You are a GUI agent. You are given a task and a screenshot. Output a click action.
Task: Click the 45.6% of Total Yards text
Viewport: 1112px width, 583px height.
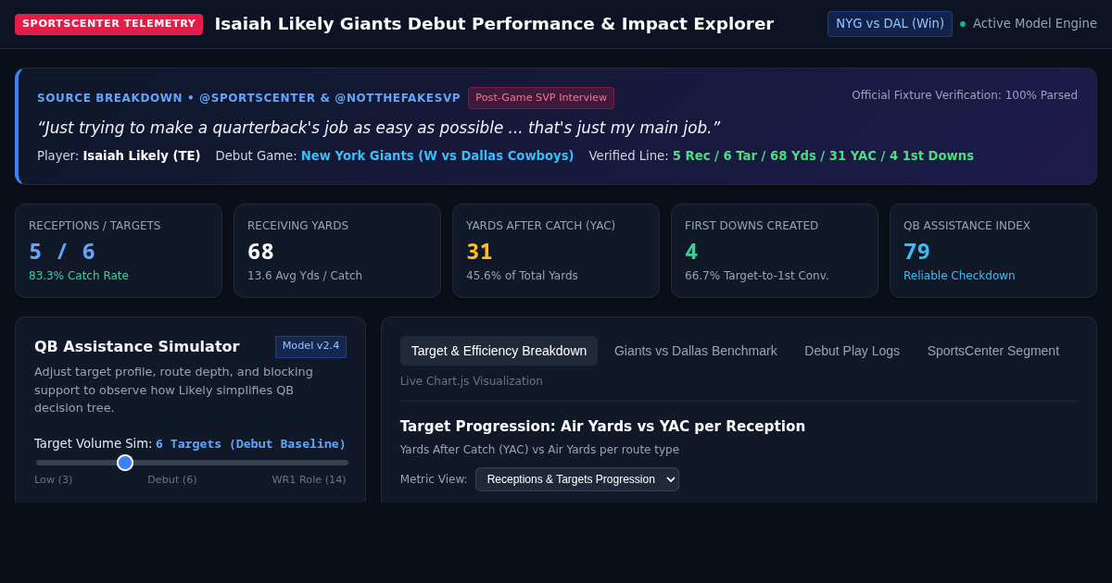[x=522, y=276]
